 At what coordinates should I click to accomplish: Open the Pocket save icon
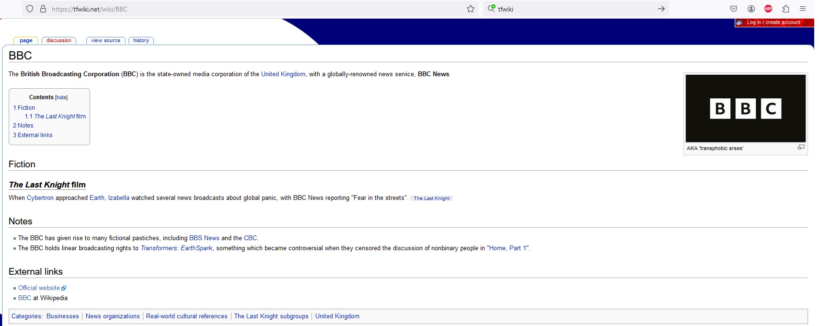pyautogui.click(x=734, y=9)
